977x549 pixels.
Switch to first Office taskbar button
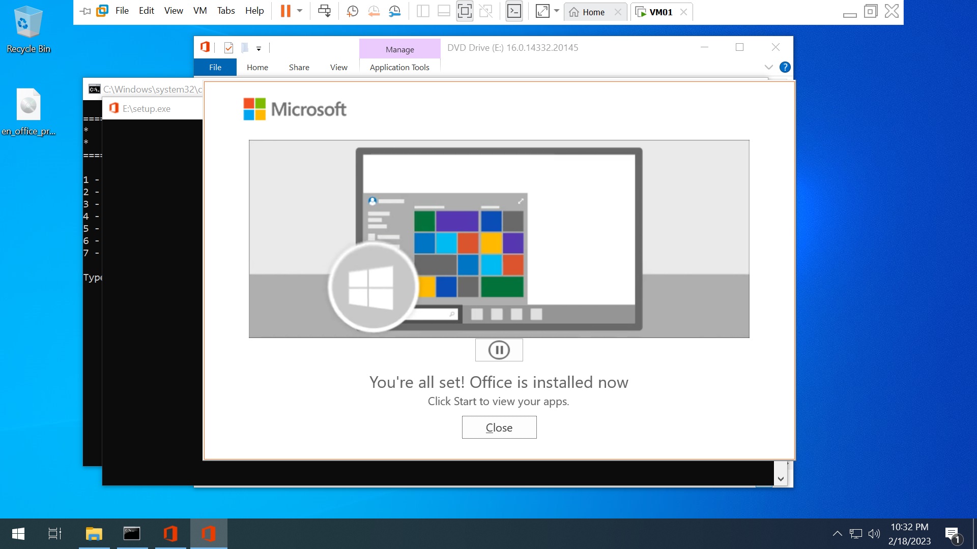pos(170,534)
